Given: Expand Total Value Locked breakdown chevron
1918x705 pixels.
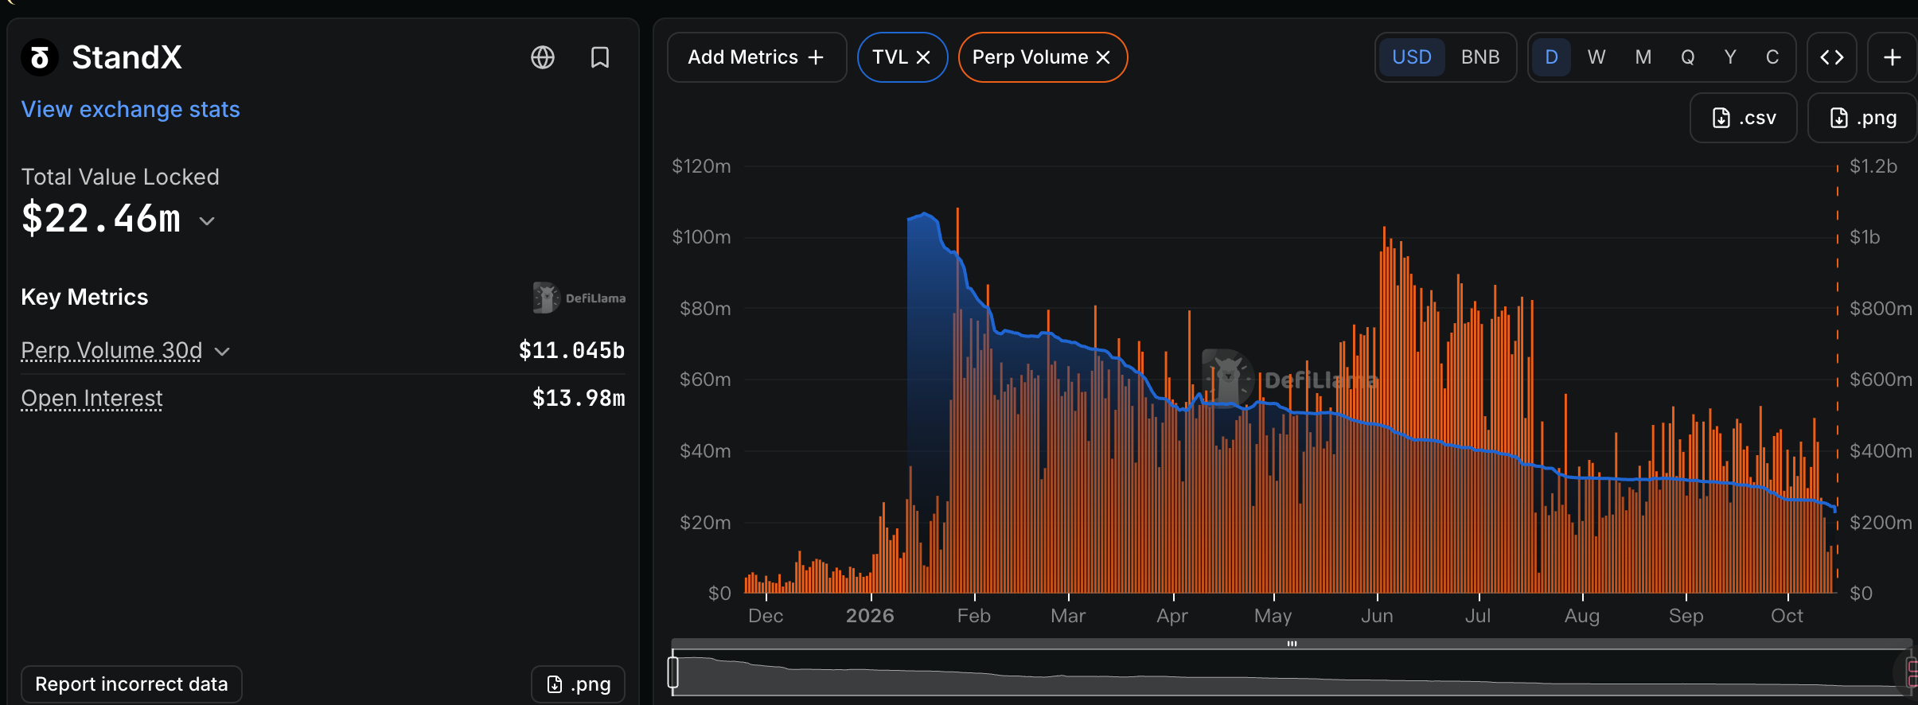Looking at the screenshot, I should pyautogui.click(x=207, y=221).
